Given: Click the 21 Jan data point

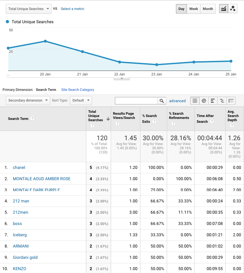Looking at the screenshot, I should [x=82, y=52].
